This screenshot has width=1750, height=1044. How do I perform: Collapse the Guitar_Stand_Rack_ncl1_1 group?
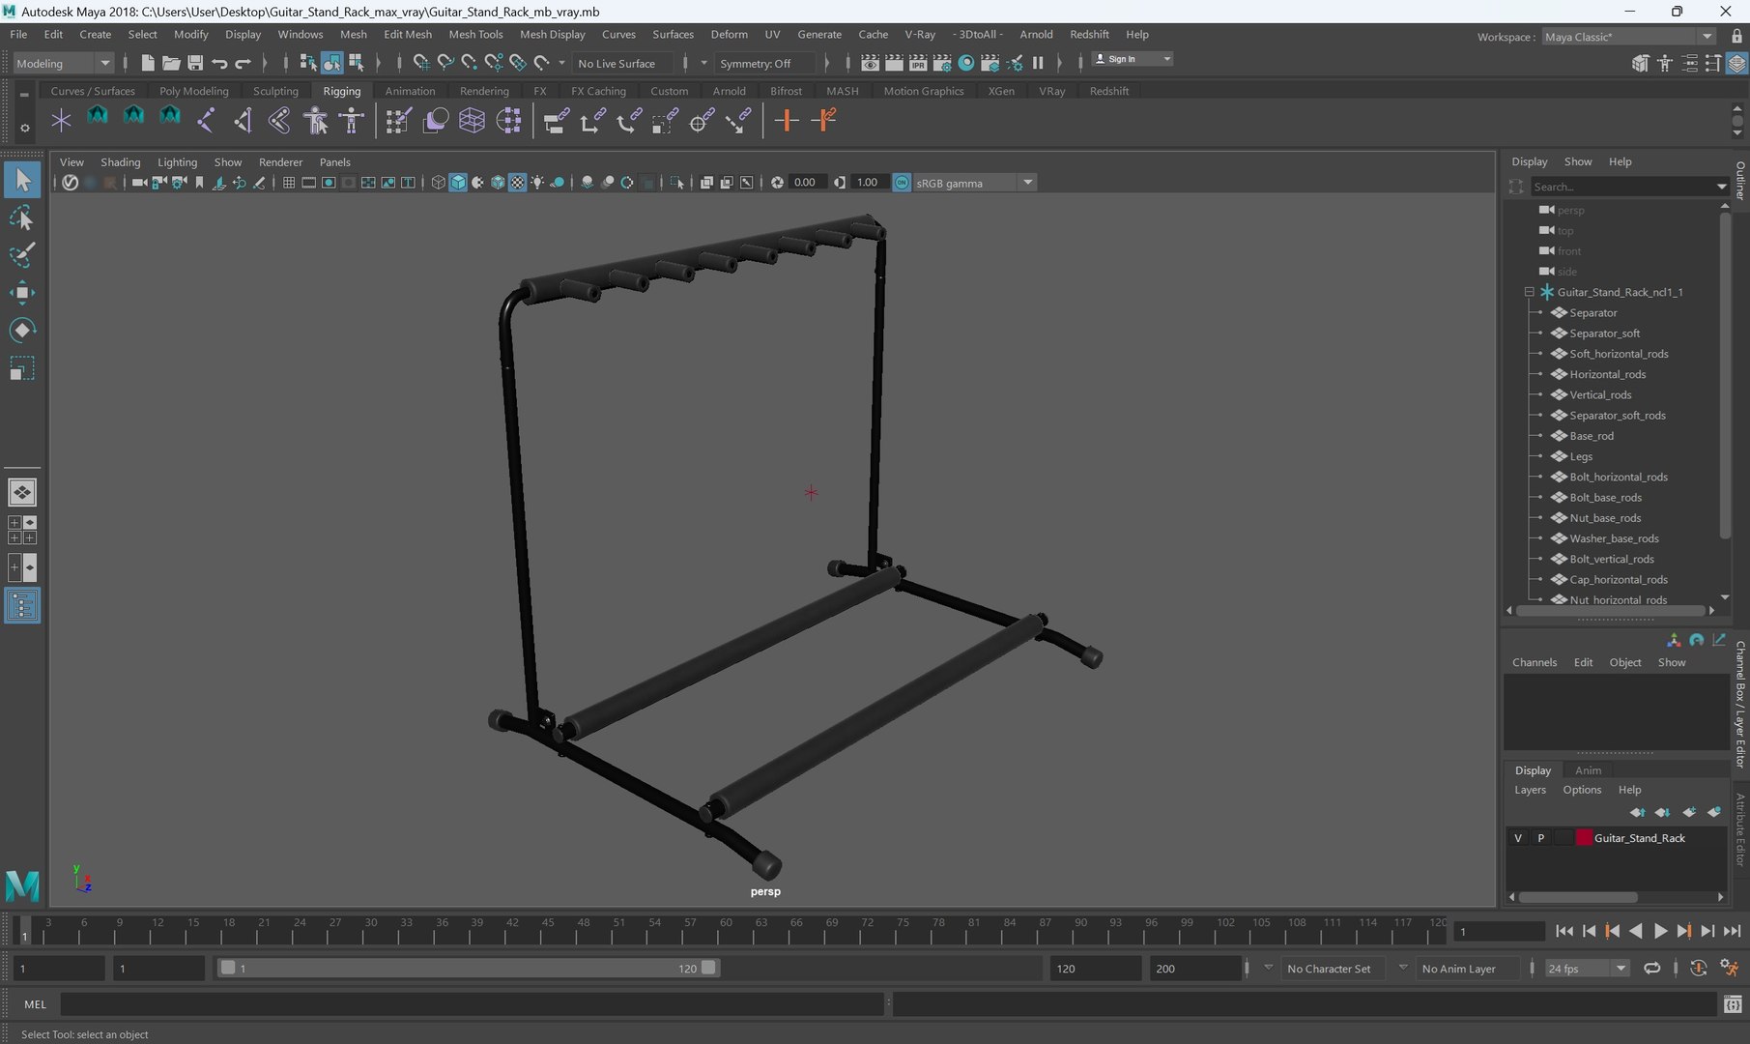click(x=1530, y=292)
